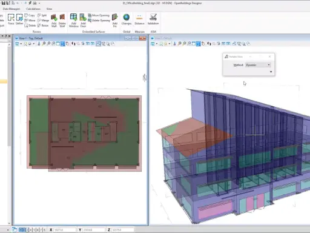Close the Rotate View dialog

coord(270,56)
